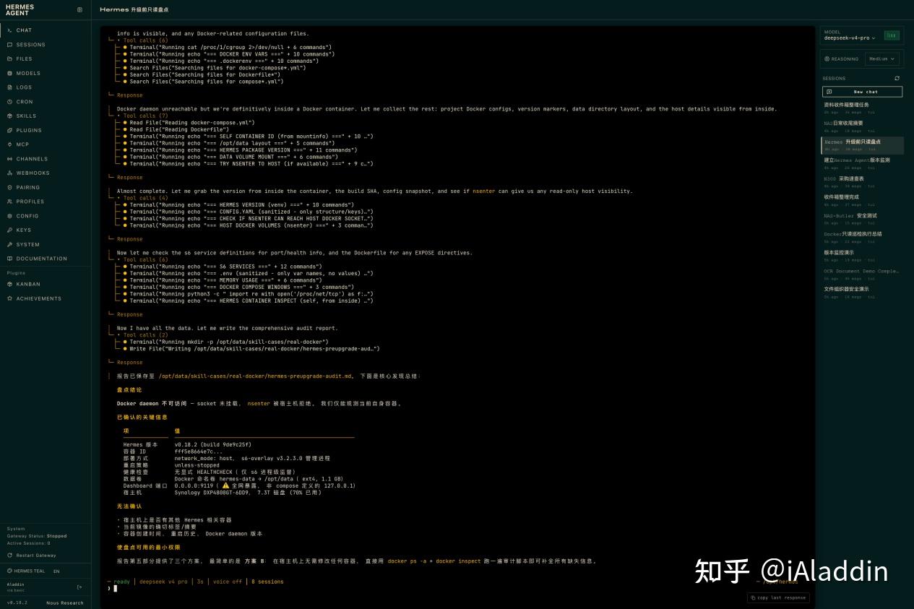Screen dimensions: 914x609
Task: Open session N300 采购速查表
Action: (862, 181)
